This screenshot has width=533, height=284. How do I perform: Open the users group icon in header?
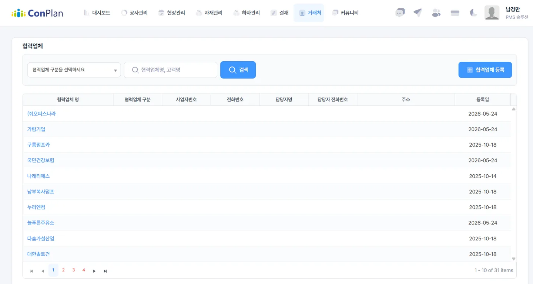(x=436, y=13)
